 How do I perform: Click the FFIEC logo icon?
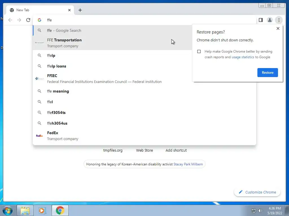(40, 79)
